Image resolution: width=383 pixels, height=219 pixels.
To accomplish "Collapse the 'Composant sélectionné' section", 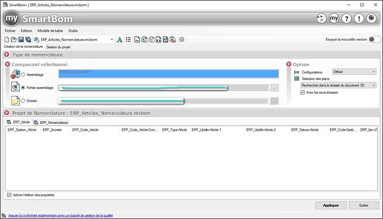I will (8, 64).
